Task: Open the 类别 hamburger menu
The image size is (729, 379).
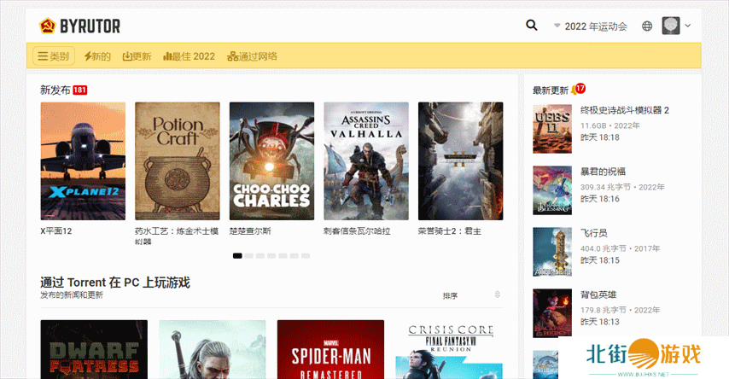Action: [x=53, y=56]
